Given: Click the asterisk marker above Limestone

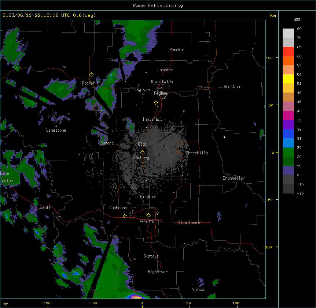Looking at the screenshot, I should click(56, 126).
